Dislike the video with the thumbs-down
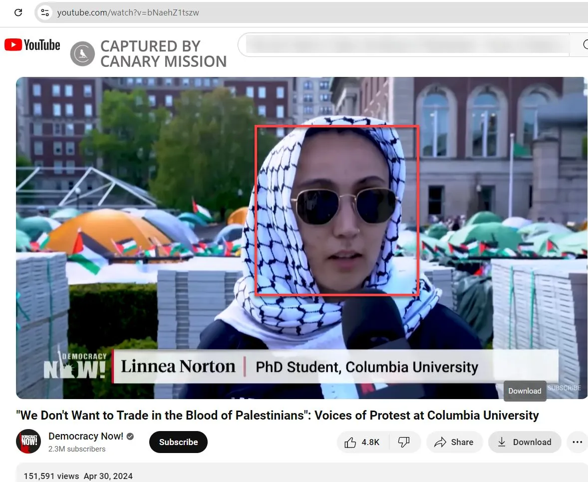Viewport: 588px width, 482px height. click(404, 442)
